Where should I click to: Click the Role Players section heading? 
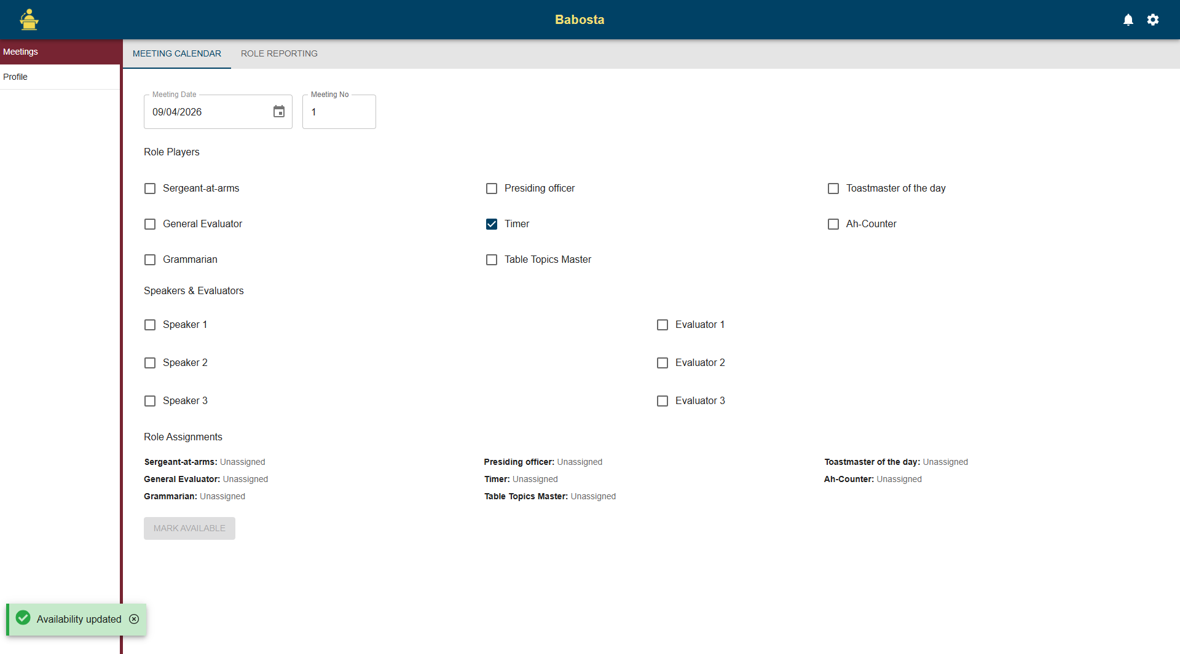171,152
